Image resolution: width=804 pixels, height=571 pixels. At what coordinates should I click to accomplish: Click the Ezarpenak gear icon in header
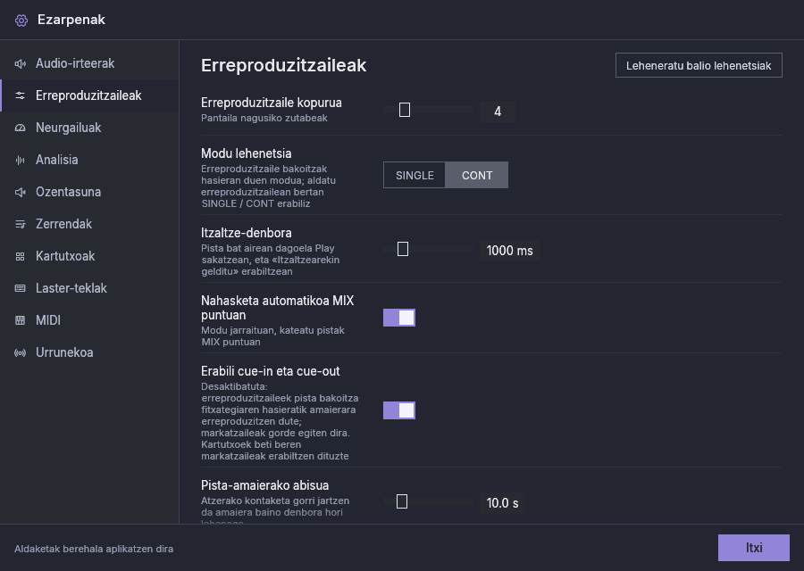point(21,20)
